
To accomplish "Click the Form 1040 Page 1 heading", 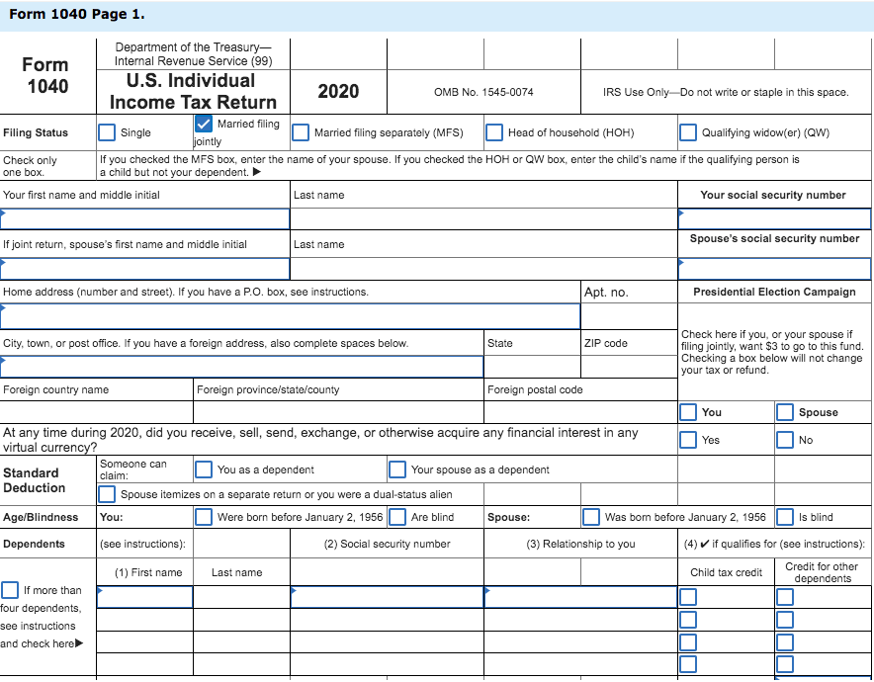I will [77, 15].
